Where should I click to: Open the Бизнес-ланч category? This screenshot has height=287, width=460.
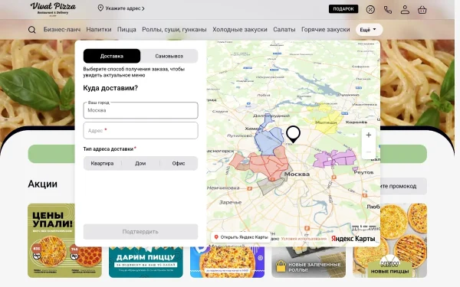(62, 30)
